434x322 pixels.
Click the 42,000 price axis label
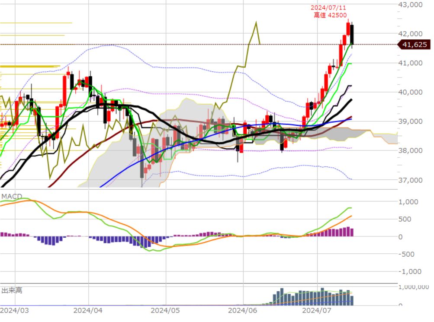click(x=410, y=34)
